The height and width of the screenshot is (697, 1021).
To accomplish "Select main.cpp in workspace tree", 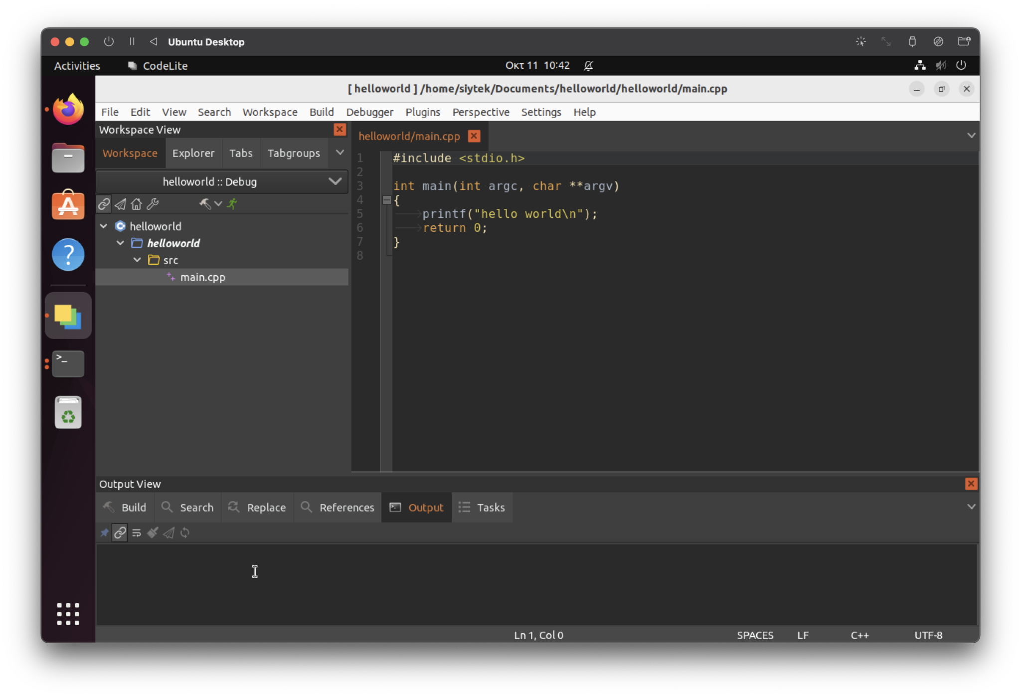I will pyautogui.click(x=222, y=277).
